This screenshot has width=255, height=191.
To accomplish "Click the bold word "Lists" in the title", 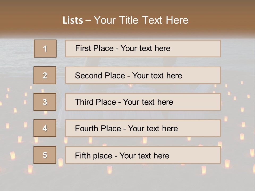I will point(73,20).
